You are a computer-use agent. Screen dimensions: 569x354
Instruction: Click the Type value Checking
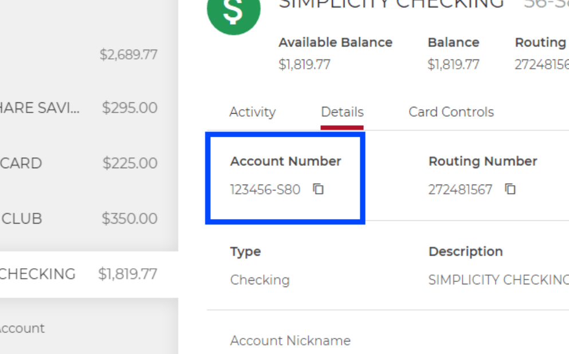pos(260,280)
